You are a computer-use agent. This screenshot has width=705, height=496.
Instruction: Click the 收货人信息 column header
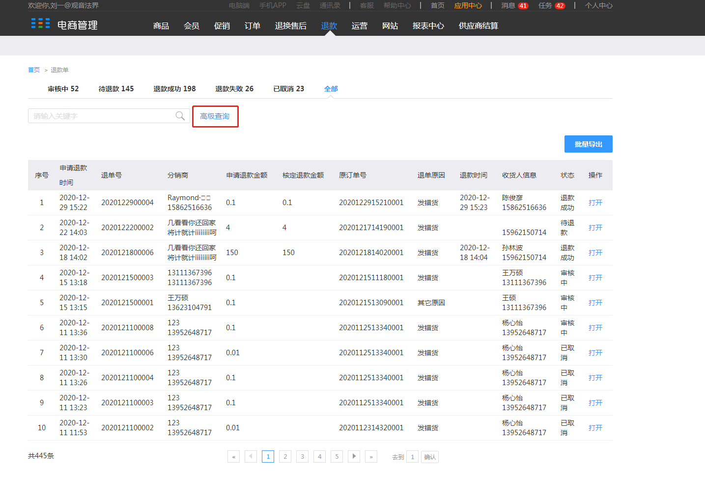(519, 175)
